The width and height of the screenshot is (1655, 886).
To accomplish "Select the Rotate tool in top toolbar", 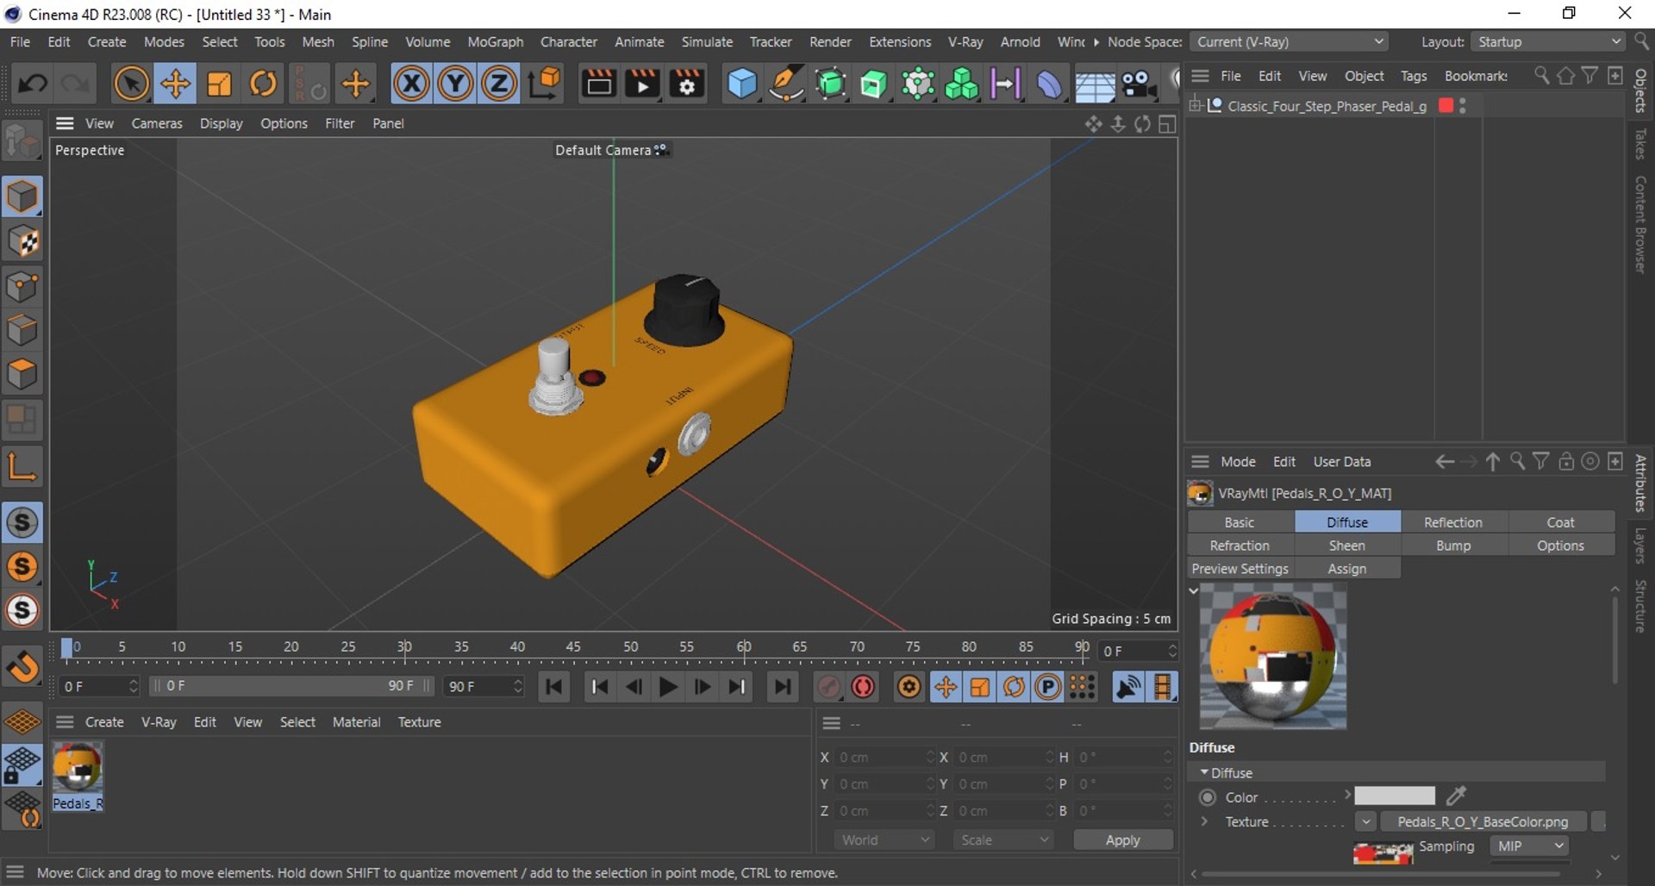I will [264, 84].
